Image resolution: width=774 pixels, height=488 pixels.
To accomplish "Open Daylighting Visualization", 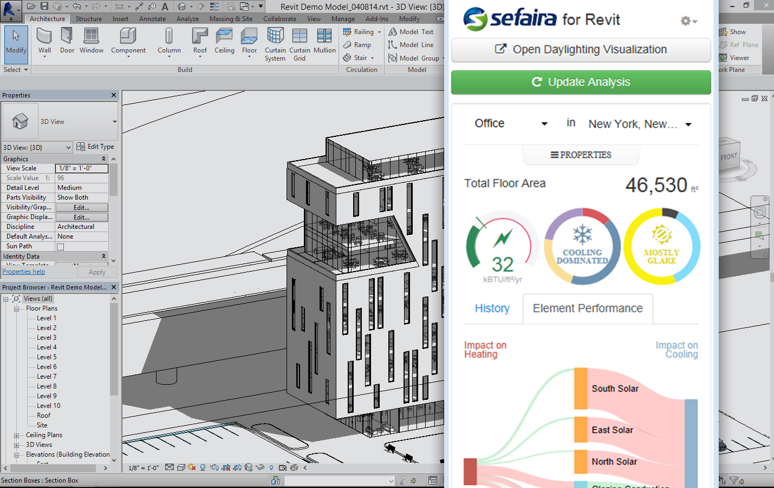I will click(x=581, y=50).
